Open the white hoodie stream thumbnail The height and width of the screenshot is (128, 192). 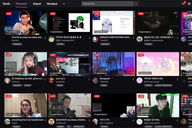click(x=114, y=23)
